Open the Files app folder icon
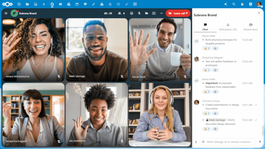Image resolution: width=265 pixels, height=149 pixels. point(27,4)
